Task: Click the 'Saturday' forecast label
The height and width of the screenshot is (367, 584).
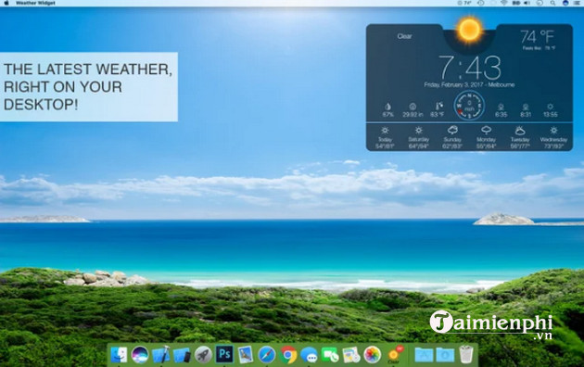Action: pos(419,140)
